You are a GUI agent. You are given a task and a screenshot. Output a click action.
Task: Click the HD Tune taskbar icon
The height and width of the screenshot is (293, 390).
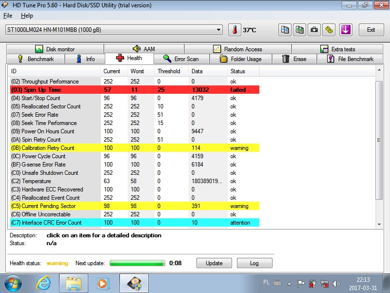(134, 283)
